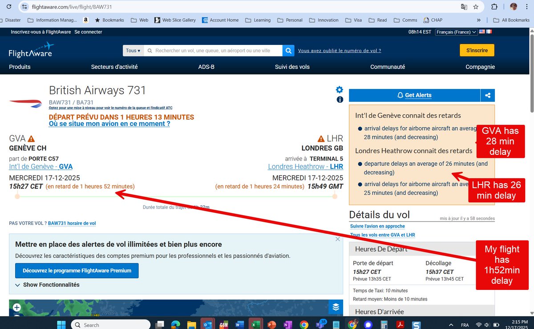This screenshot has width=534, height=329.
Task: Click Suivre l'avion en approche link
Action: point(377,226)
